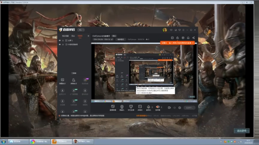Screen dimensions: 259x145
Task: Open the room-manager assistant tool
Action: click(x=74, y=81)
